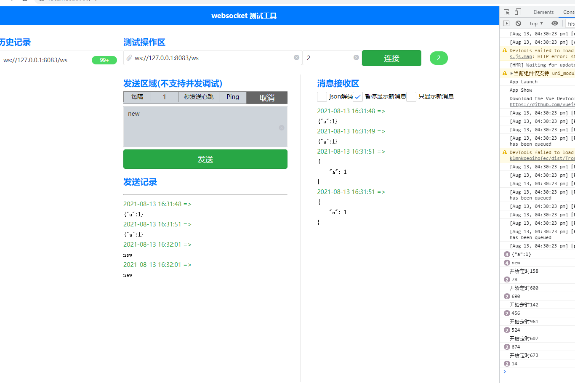Click warning icon beside DevTools failed s.js.map
Viewport: 575px width, 383px height.
point(505,51)
